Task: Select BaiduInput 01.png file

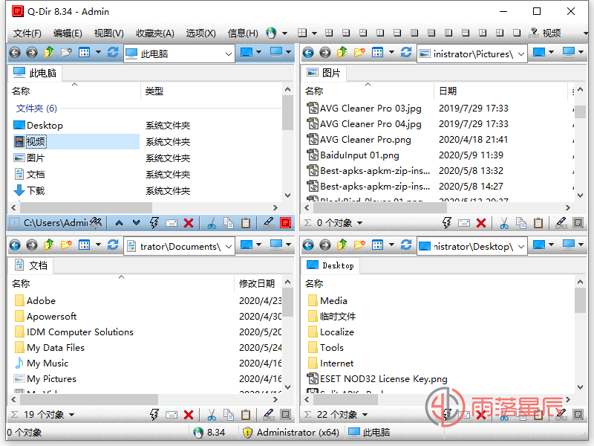Action: pyautogui.click(x=353, y=155)
